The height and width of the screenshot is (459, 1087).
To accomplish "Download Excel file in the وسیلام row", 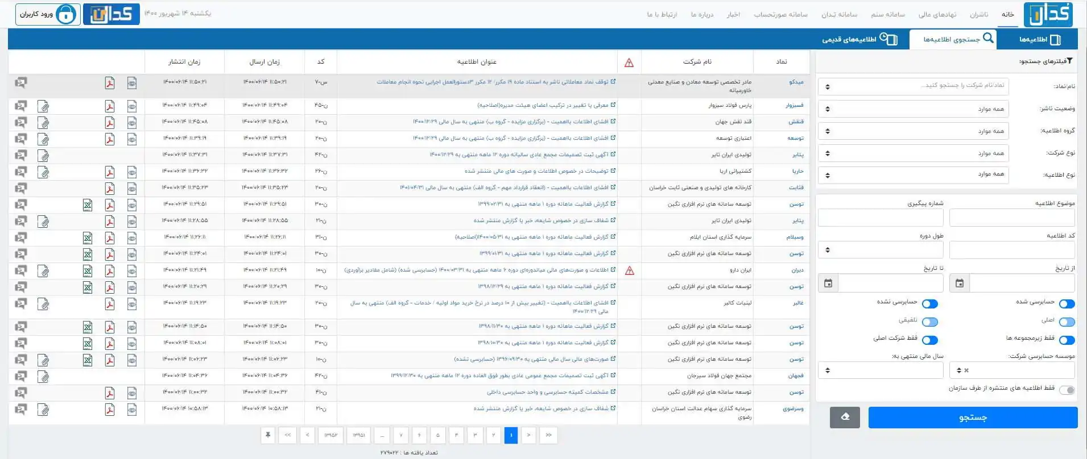I will pyautogui.click(x=88, y=238).
